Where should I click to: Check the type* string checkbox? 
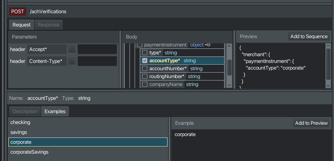145,52
